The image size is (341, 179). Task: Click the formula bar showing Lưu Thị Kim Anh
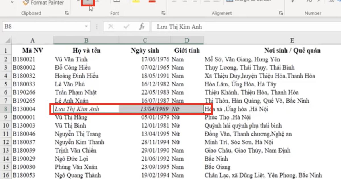(x=246, y=27)
